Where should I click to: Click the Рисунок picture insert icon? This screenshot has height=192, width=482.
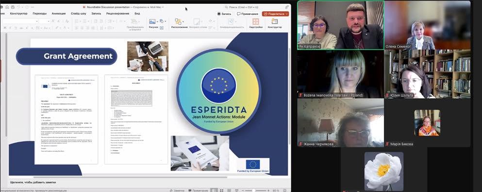[152, 21]
